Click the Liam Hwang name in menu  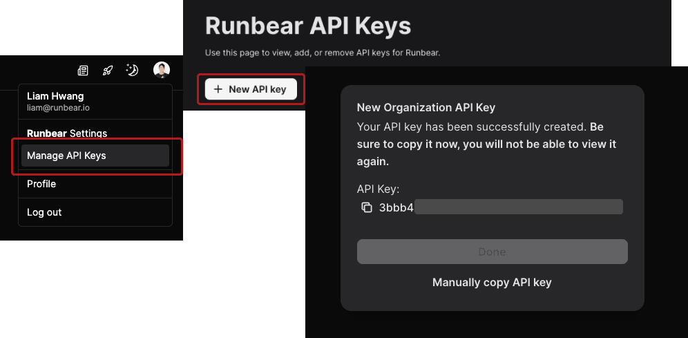pos(55,96)
